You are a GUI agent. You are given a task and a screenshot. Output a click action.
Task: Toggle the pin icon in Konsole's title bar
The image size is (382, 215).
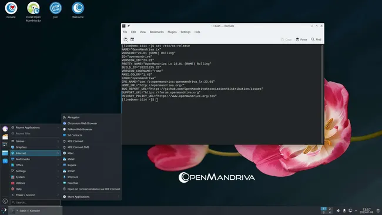pos(129,26)
